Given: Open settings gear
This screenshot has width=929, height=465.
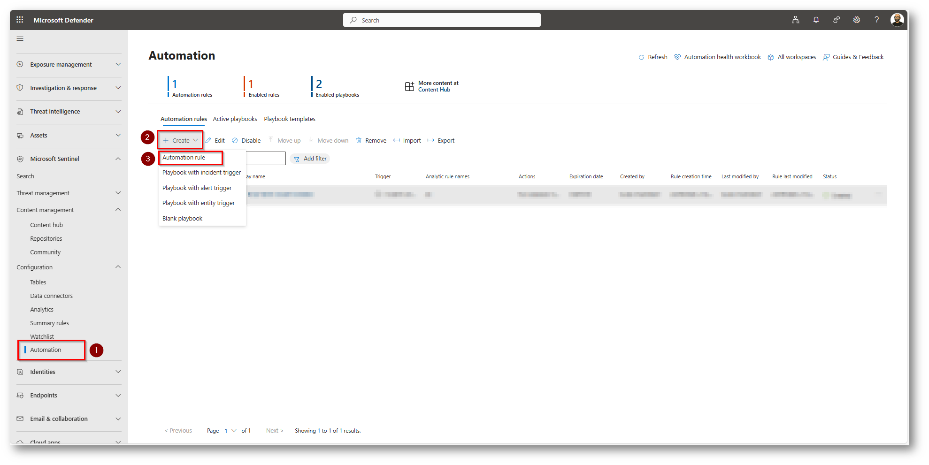Looking at the screenshot, I should pos(856,20).
